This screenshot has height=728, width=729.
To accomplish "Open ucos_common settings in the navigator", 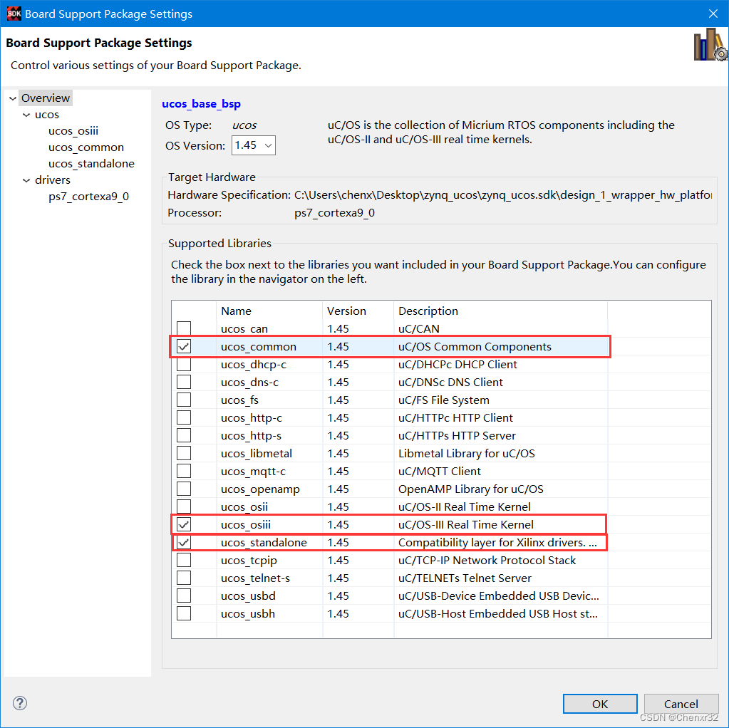I will [x=86, y=147].
